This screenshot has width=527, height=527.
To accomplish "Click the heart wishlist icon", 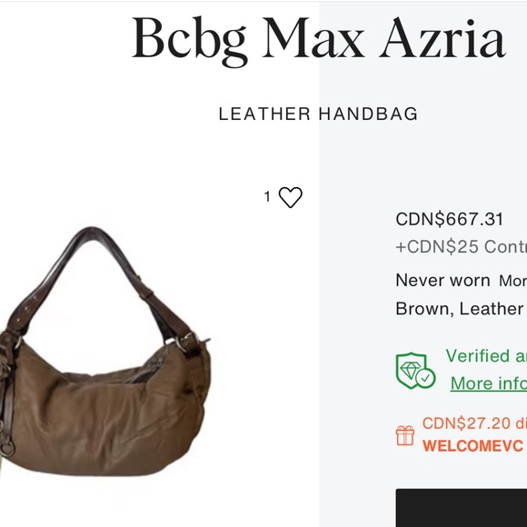I will click(291, 197).
